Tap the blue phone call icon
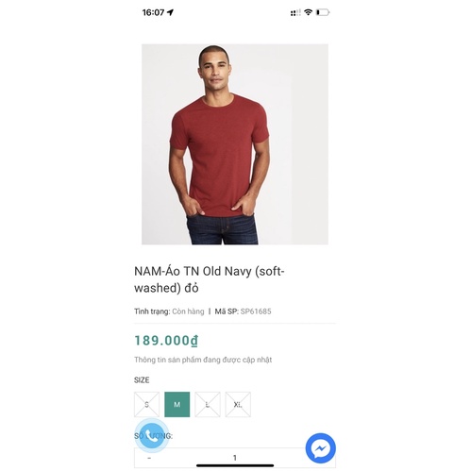Viewport: 471px width, 471px height. pyautogui.click(x=152, y=436)
